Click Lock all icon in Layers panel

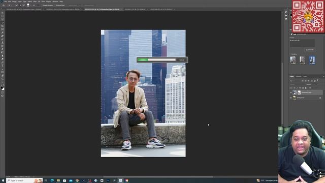coord(306,88)
